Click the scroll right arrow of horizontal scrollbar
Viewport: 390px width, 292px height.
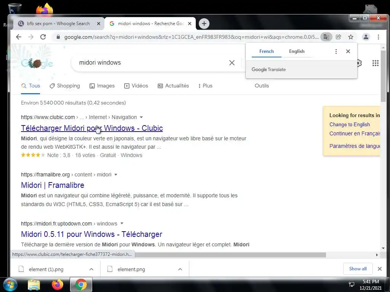377,255
